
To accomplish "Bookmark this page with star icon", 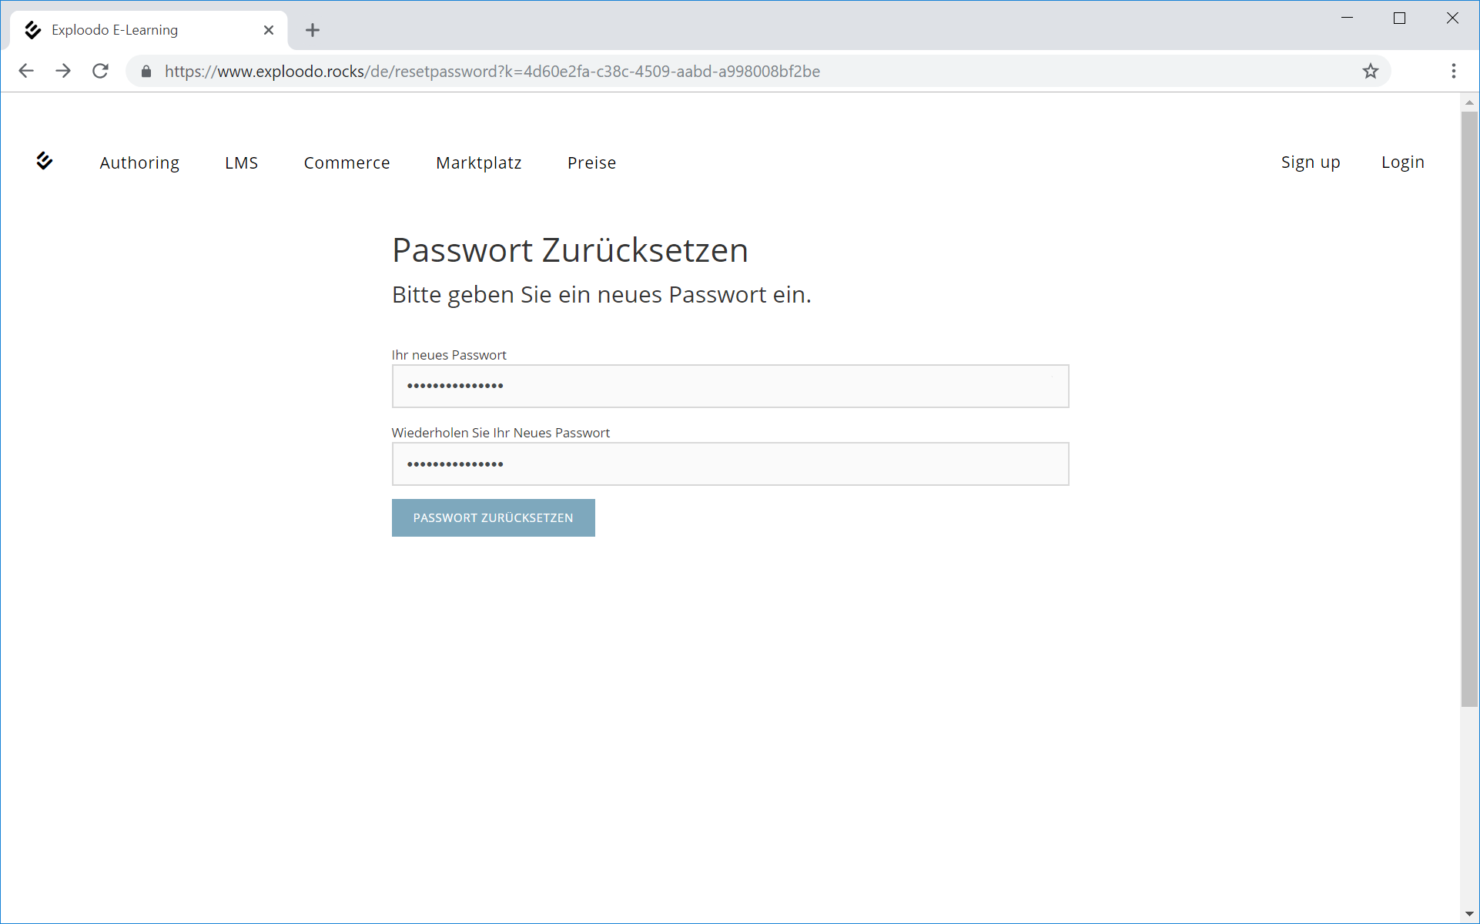I will 1370,71.
